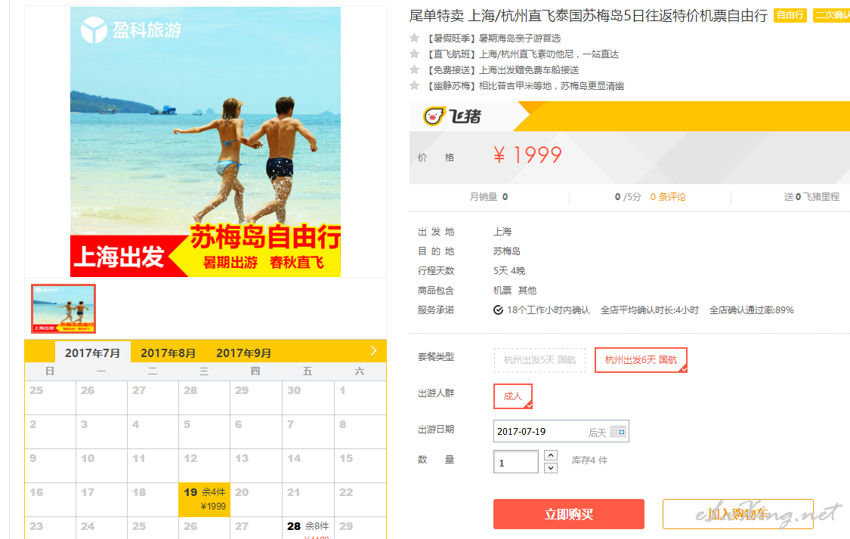Open the 0 条评论 reviews link
Viewport: 850px width, 539px height.
tap(668, 196)
